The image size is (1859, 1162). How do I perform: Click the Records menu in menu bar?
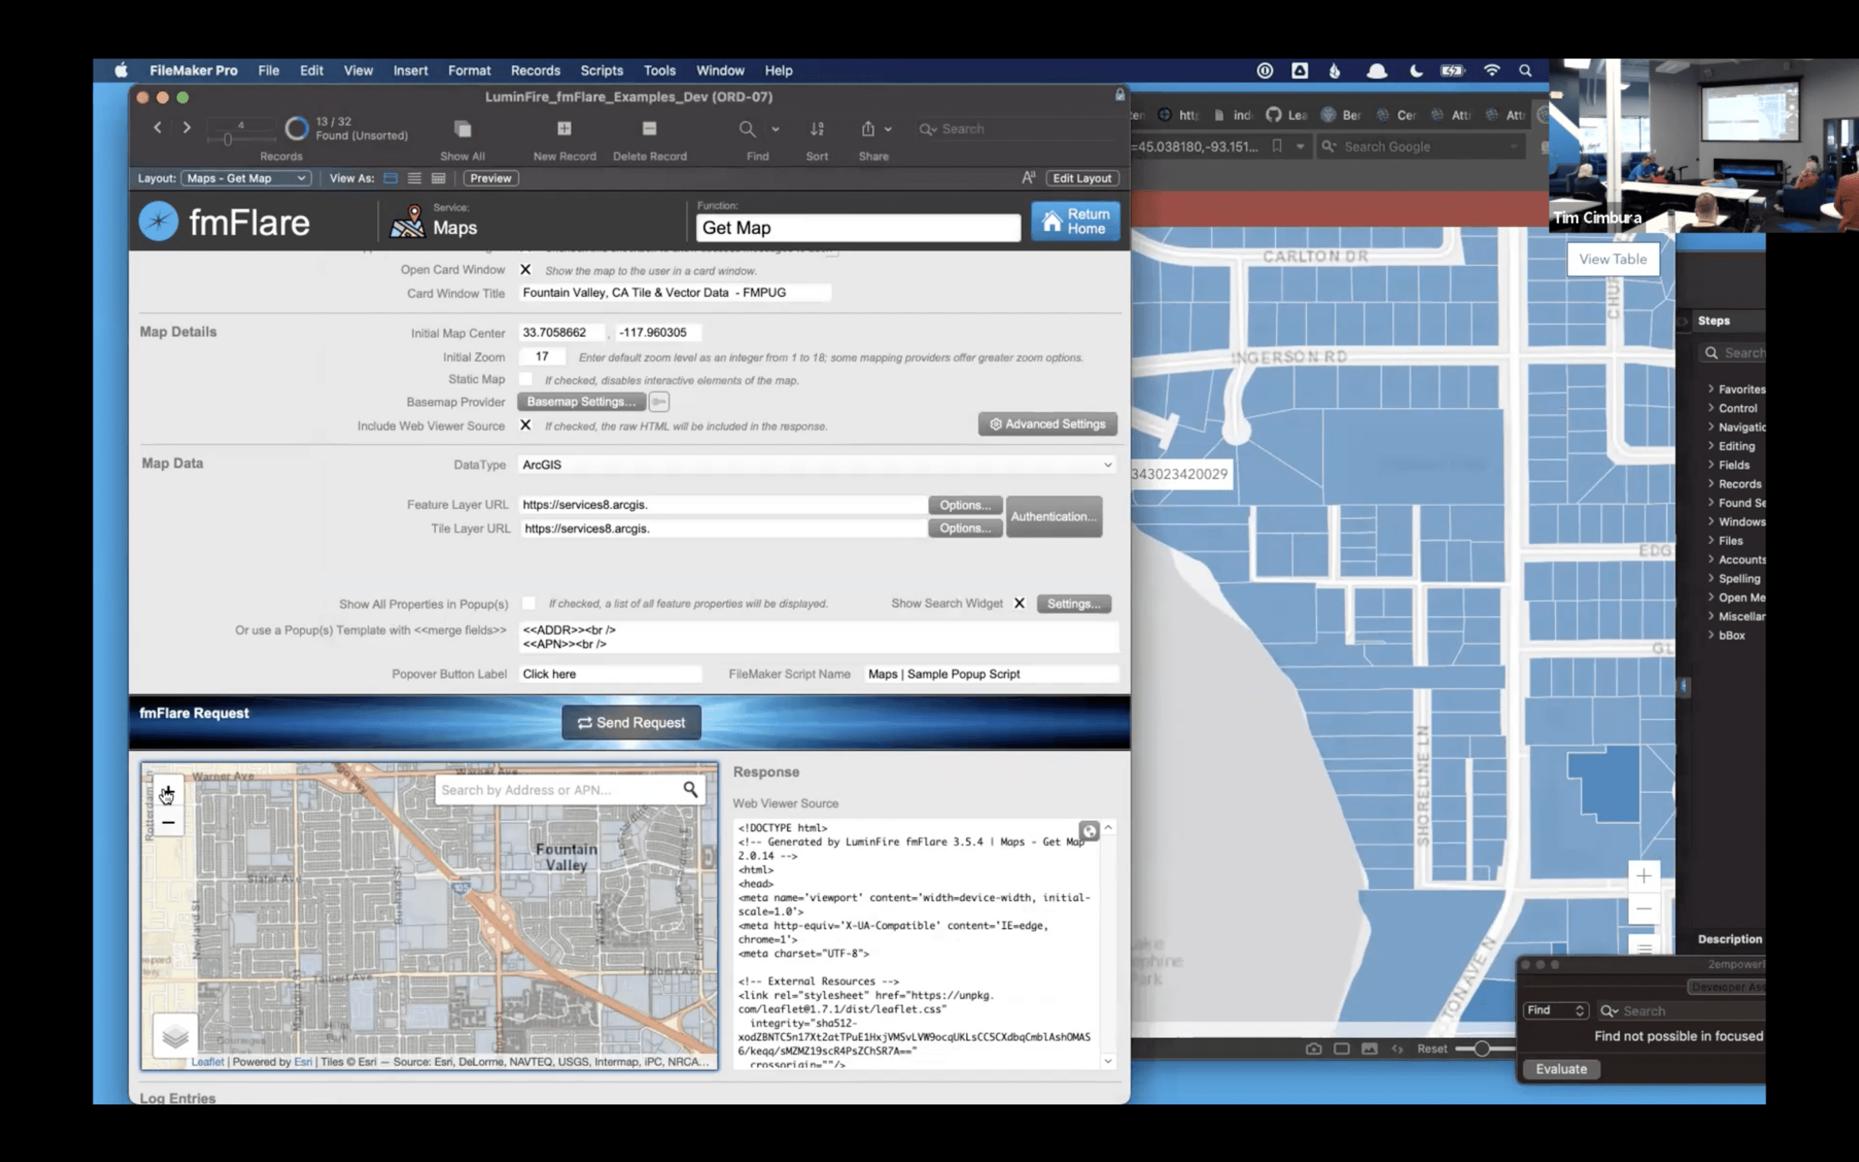pyautogui.click(x=535, y=70)
